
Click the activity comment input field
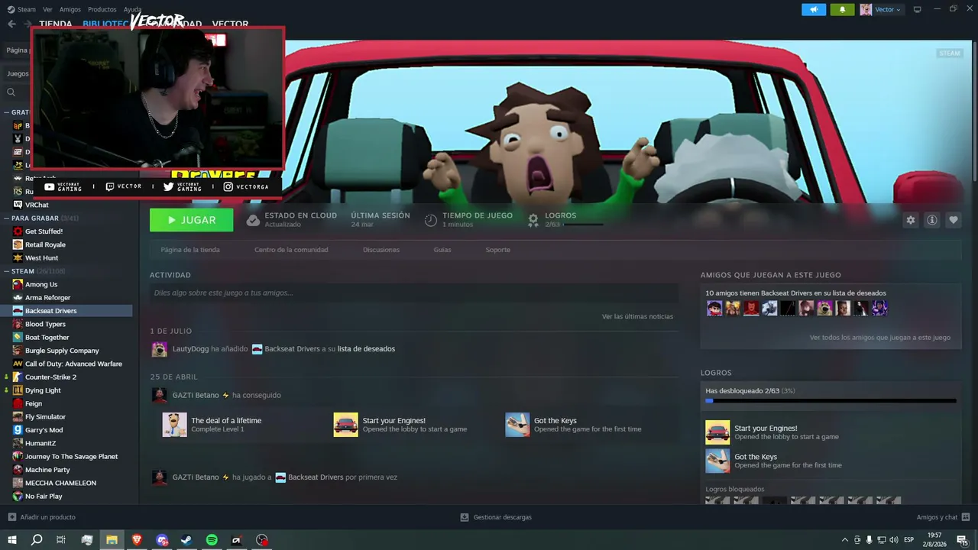coord(414,293)
